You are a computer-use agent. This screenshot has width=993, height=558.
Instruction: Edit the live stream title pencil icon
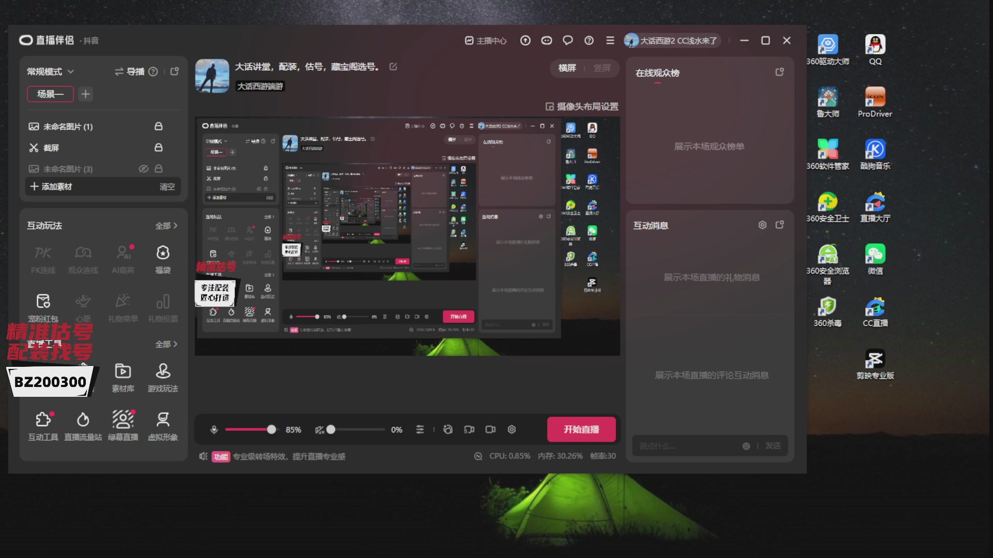pos(393,67)
